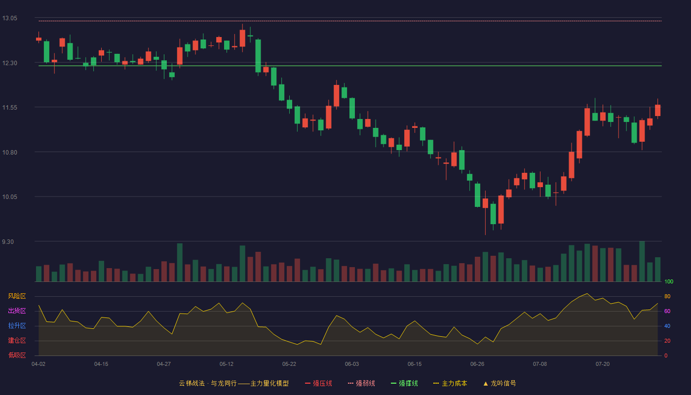
Task: Click the 80 indicator scale value
Action: tap(667, 296)
